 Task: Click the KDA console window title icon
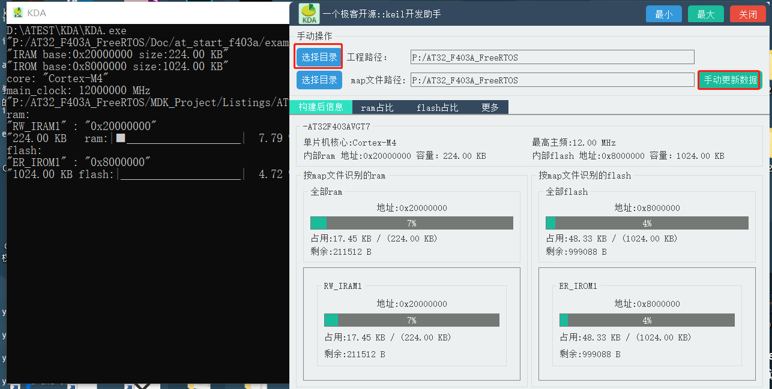coord(18,13)
